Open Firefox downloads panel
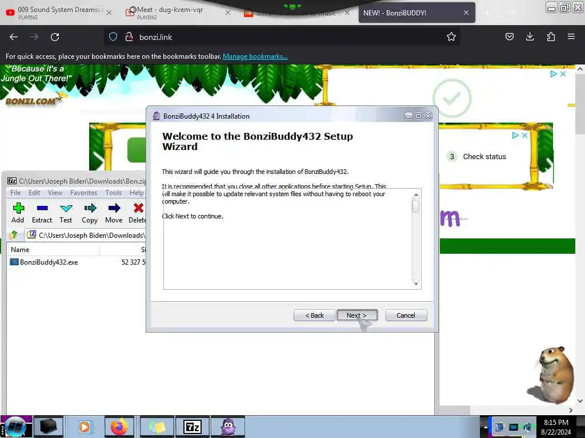Screen dimensions: 585x438 530,36
